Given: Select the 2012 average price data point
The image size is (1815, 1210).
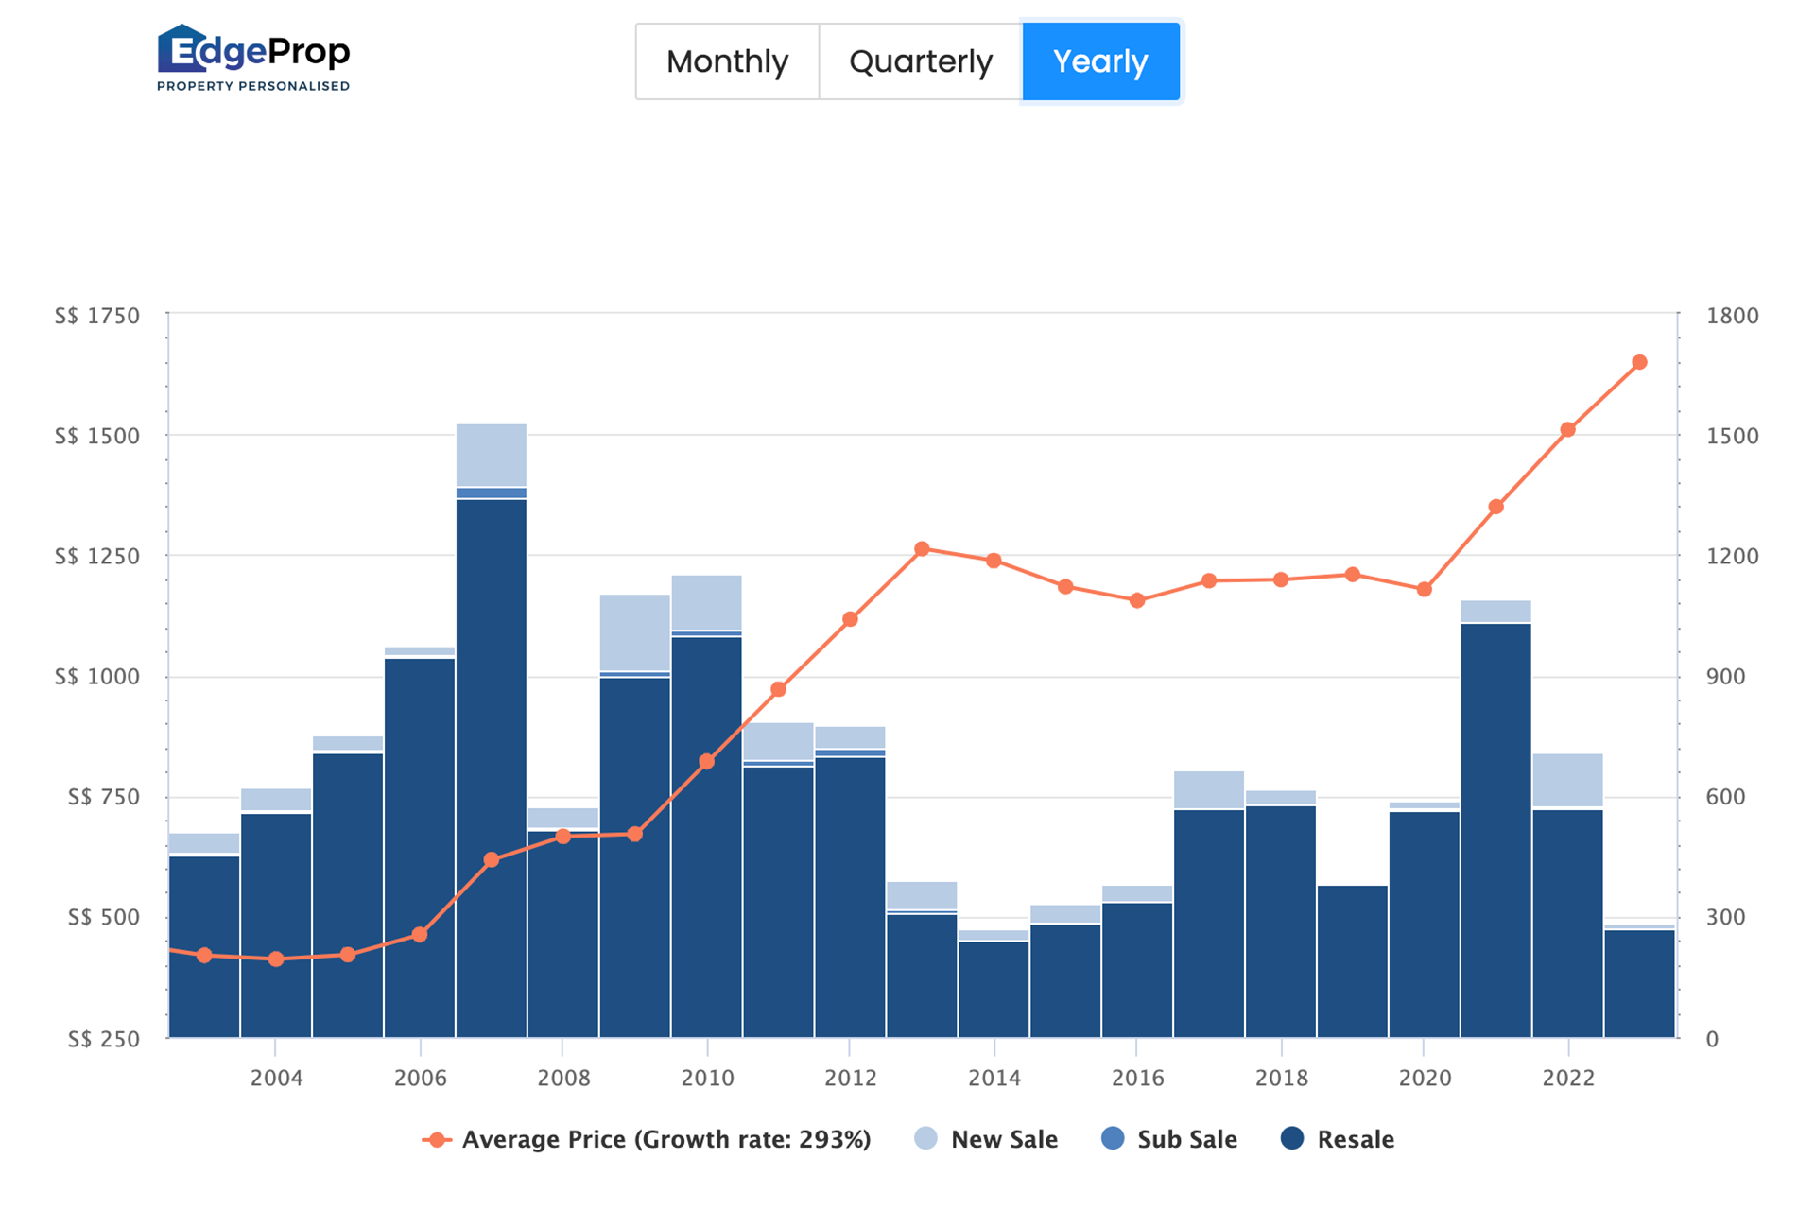Looking at the screenshot, I should [x=850, y=619].
